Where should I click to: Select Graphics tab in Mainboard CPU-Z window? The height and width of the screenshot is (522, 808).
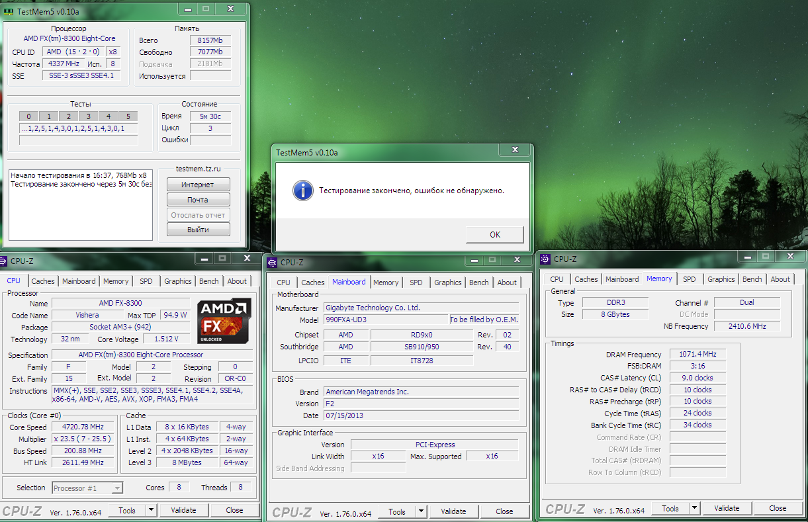point(448,283)
